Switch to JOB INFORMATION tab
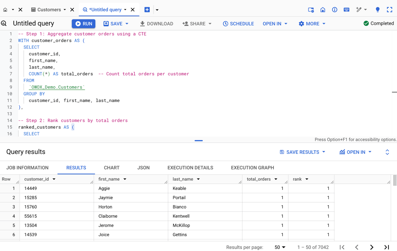397x251 pixels. click(x=28, y=168)
